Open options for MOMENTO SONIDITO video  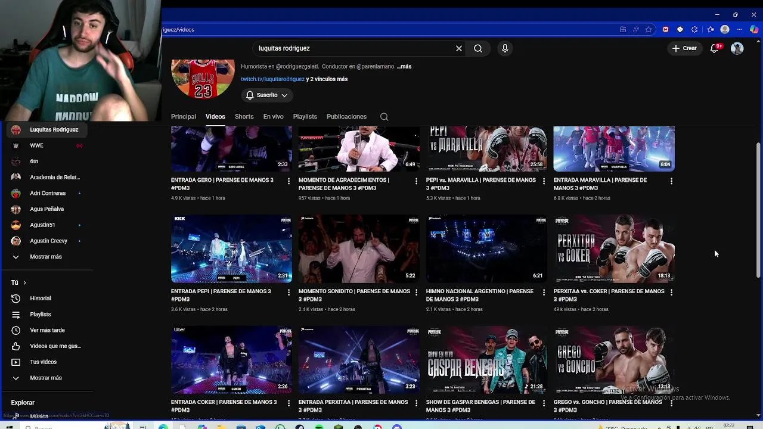[416, 293]
